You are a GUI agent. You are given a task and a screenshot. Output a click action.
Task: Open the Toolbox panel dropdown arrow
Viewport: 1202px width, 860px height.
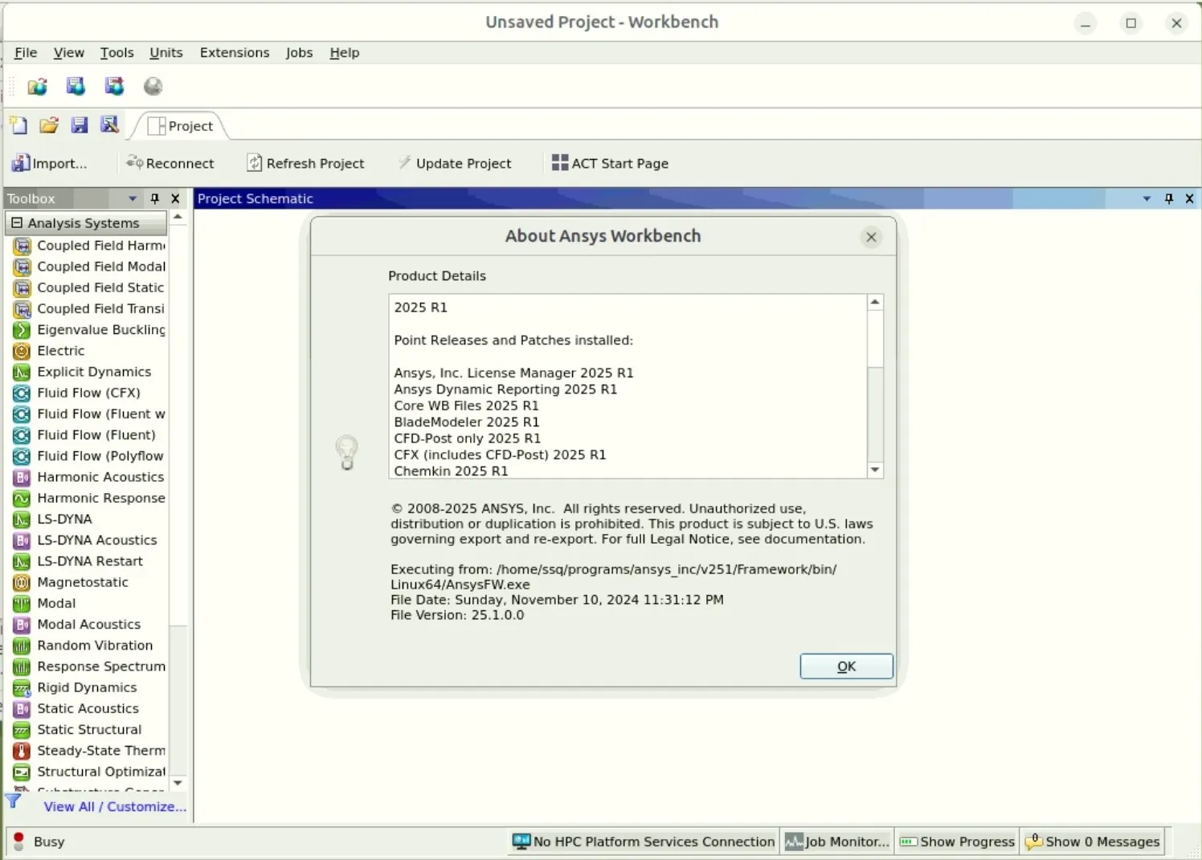[x=133, y=198]
